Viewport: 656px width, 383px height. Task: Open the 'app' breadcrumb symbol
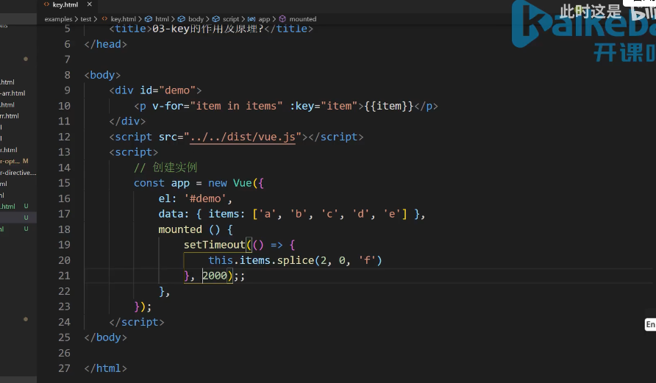pos(264,19)
